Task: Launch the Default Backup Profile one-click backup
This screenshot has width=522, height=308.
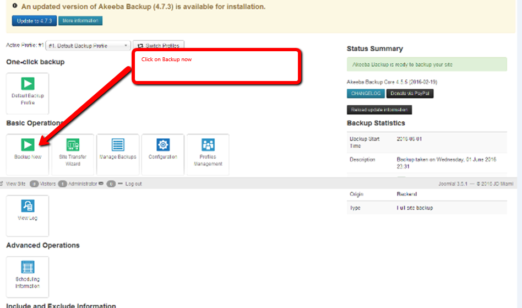Action: [28, 94]
